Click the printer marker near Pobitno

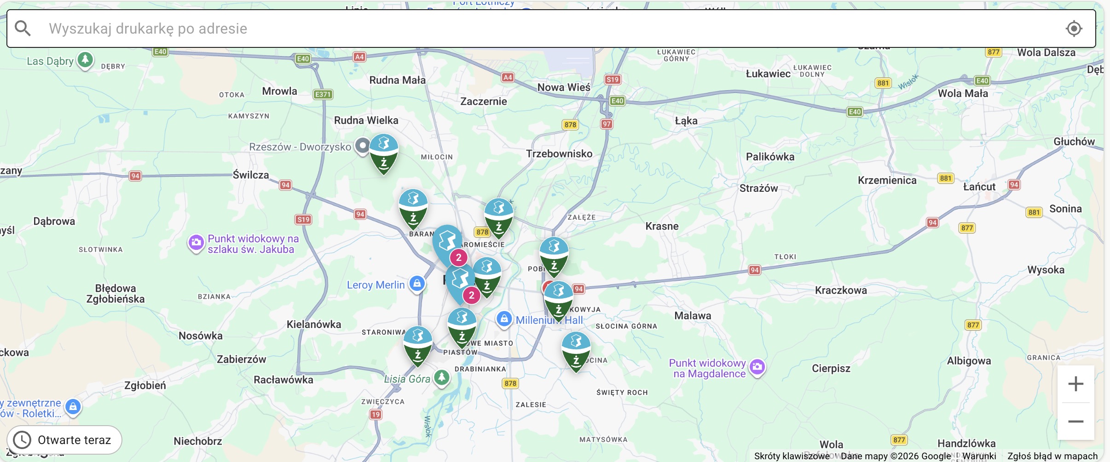(554, 257)
